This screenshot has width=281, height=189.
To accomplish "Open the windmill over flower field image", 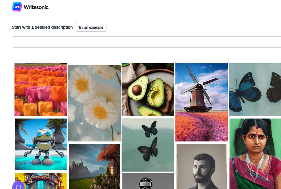I will [202, 102].
